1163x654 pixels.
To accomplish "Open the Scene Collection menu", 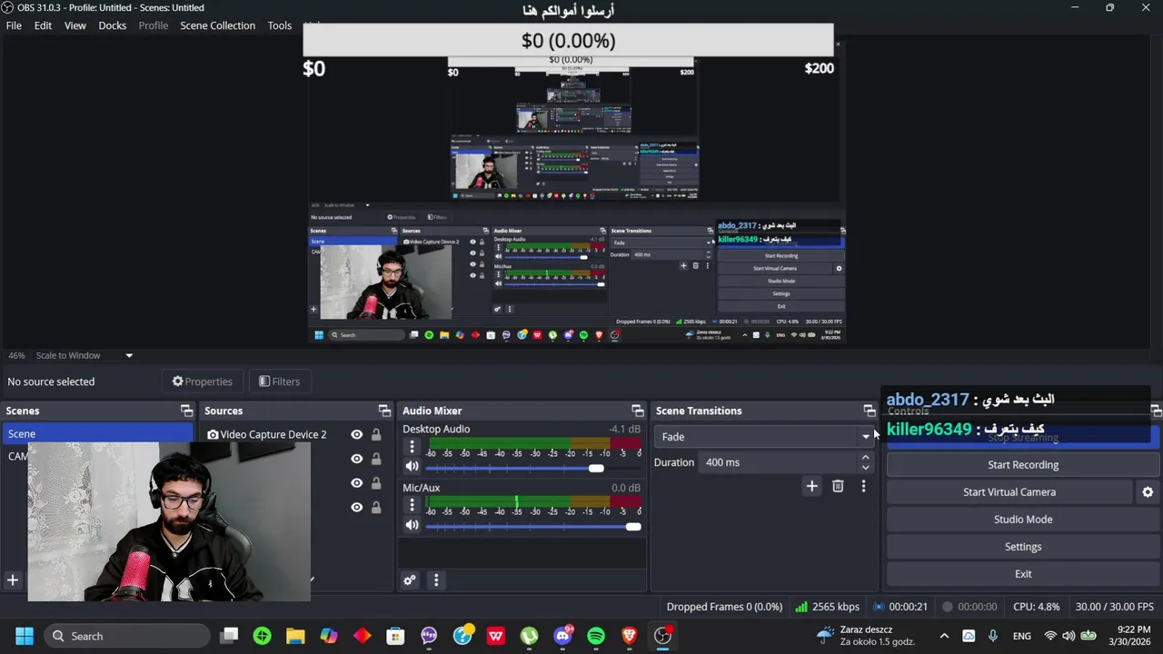I will 217,25.
